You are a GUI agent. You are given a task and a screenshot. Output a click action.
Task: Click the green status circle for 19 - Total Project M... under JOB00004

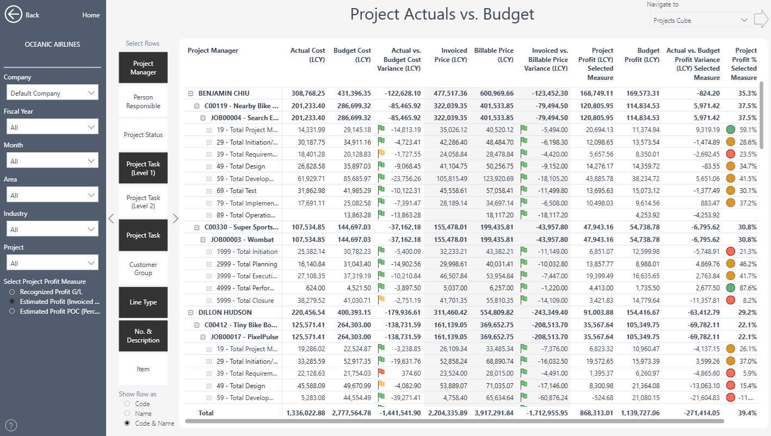(731, 130)
